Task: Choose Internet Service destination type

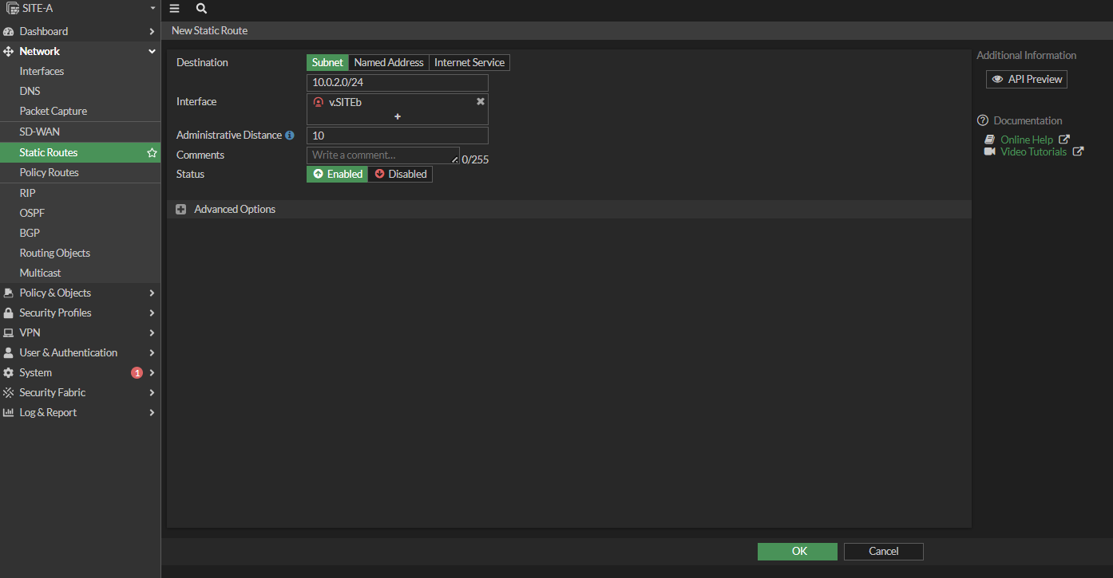Action: point(469,62)
